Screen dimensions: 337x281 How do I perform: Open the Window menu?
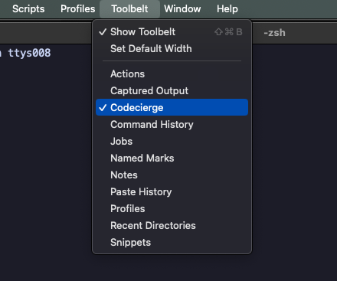point(182,9)
